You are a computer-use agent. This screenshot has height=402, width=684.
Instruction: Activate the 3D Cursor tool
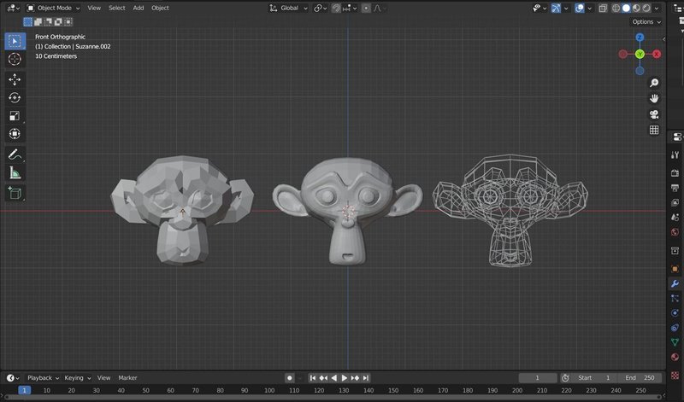tap(15, 59)
